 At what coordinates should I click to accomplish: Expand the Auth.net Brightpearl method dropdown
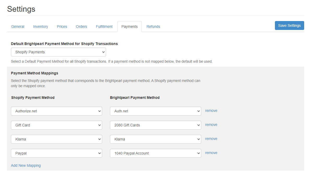pos(155,111)
